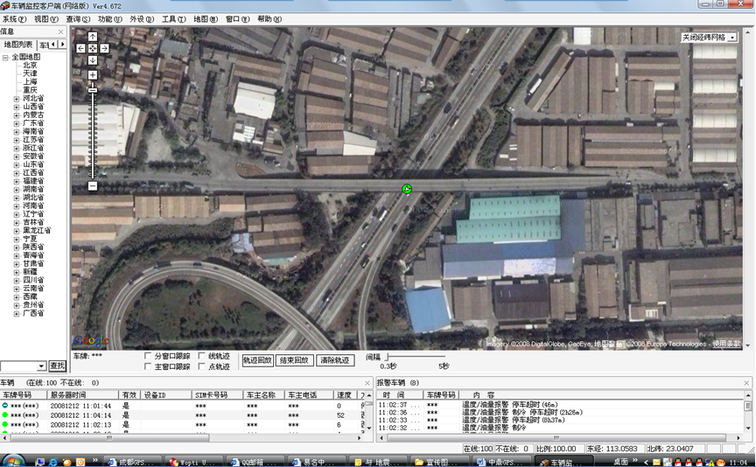The height and width of the screenshot is (467, 756).
Task: Enable the 分窗口跟踪 checkbox
Action: tap(148, 357)
